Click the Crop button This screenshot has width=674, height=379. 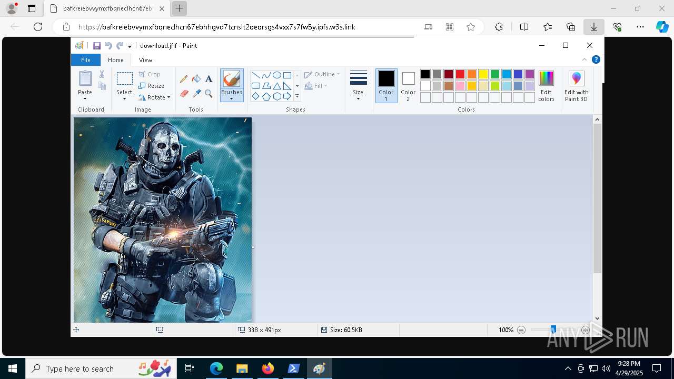pyautogui.click(x=150, y=74)
